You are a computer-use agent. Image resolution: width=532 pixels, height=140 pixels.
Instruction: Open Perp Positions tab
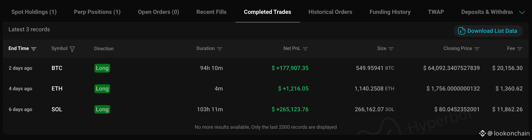point(97,12)
